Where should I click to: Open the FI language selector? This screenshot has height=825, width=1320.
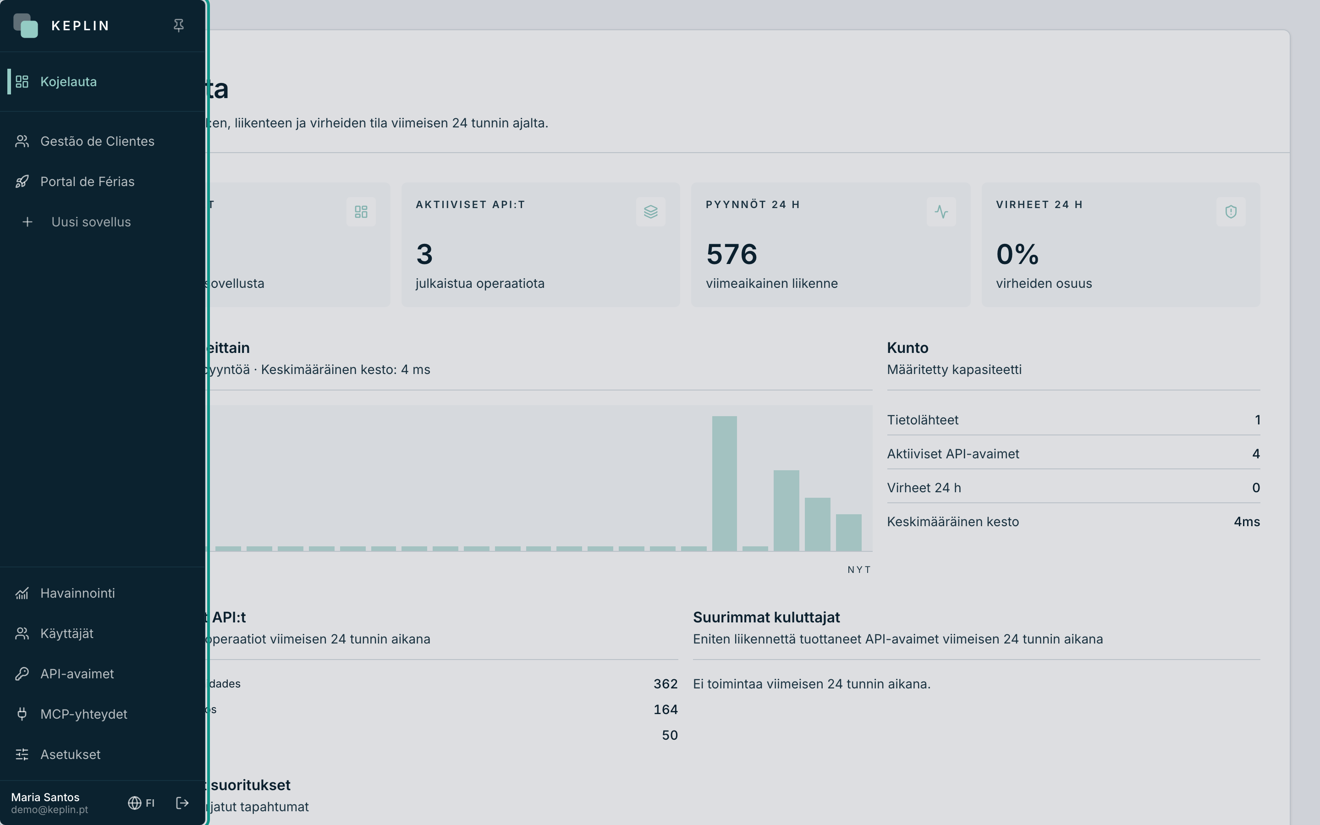coord(141,803)
